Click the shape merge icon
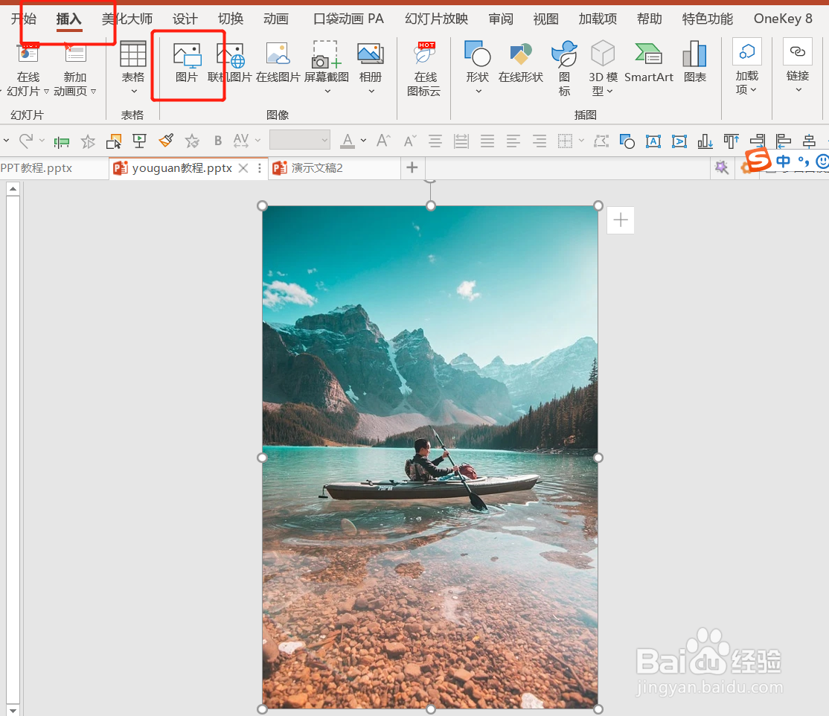Screen dimensions: 829x716 point(627,141)
